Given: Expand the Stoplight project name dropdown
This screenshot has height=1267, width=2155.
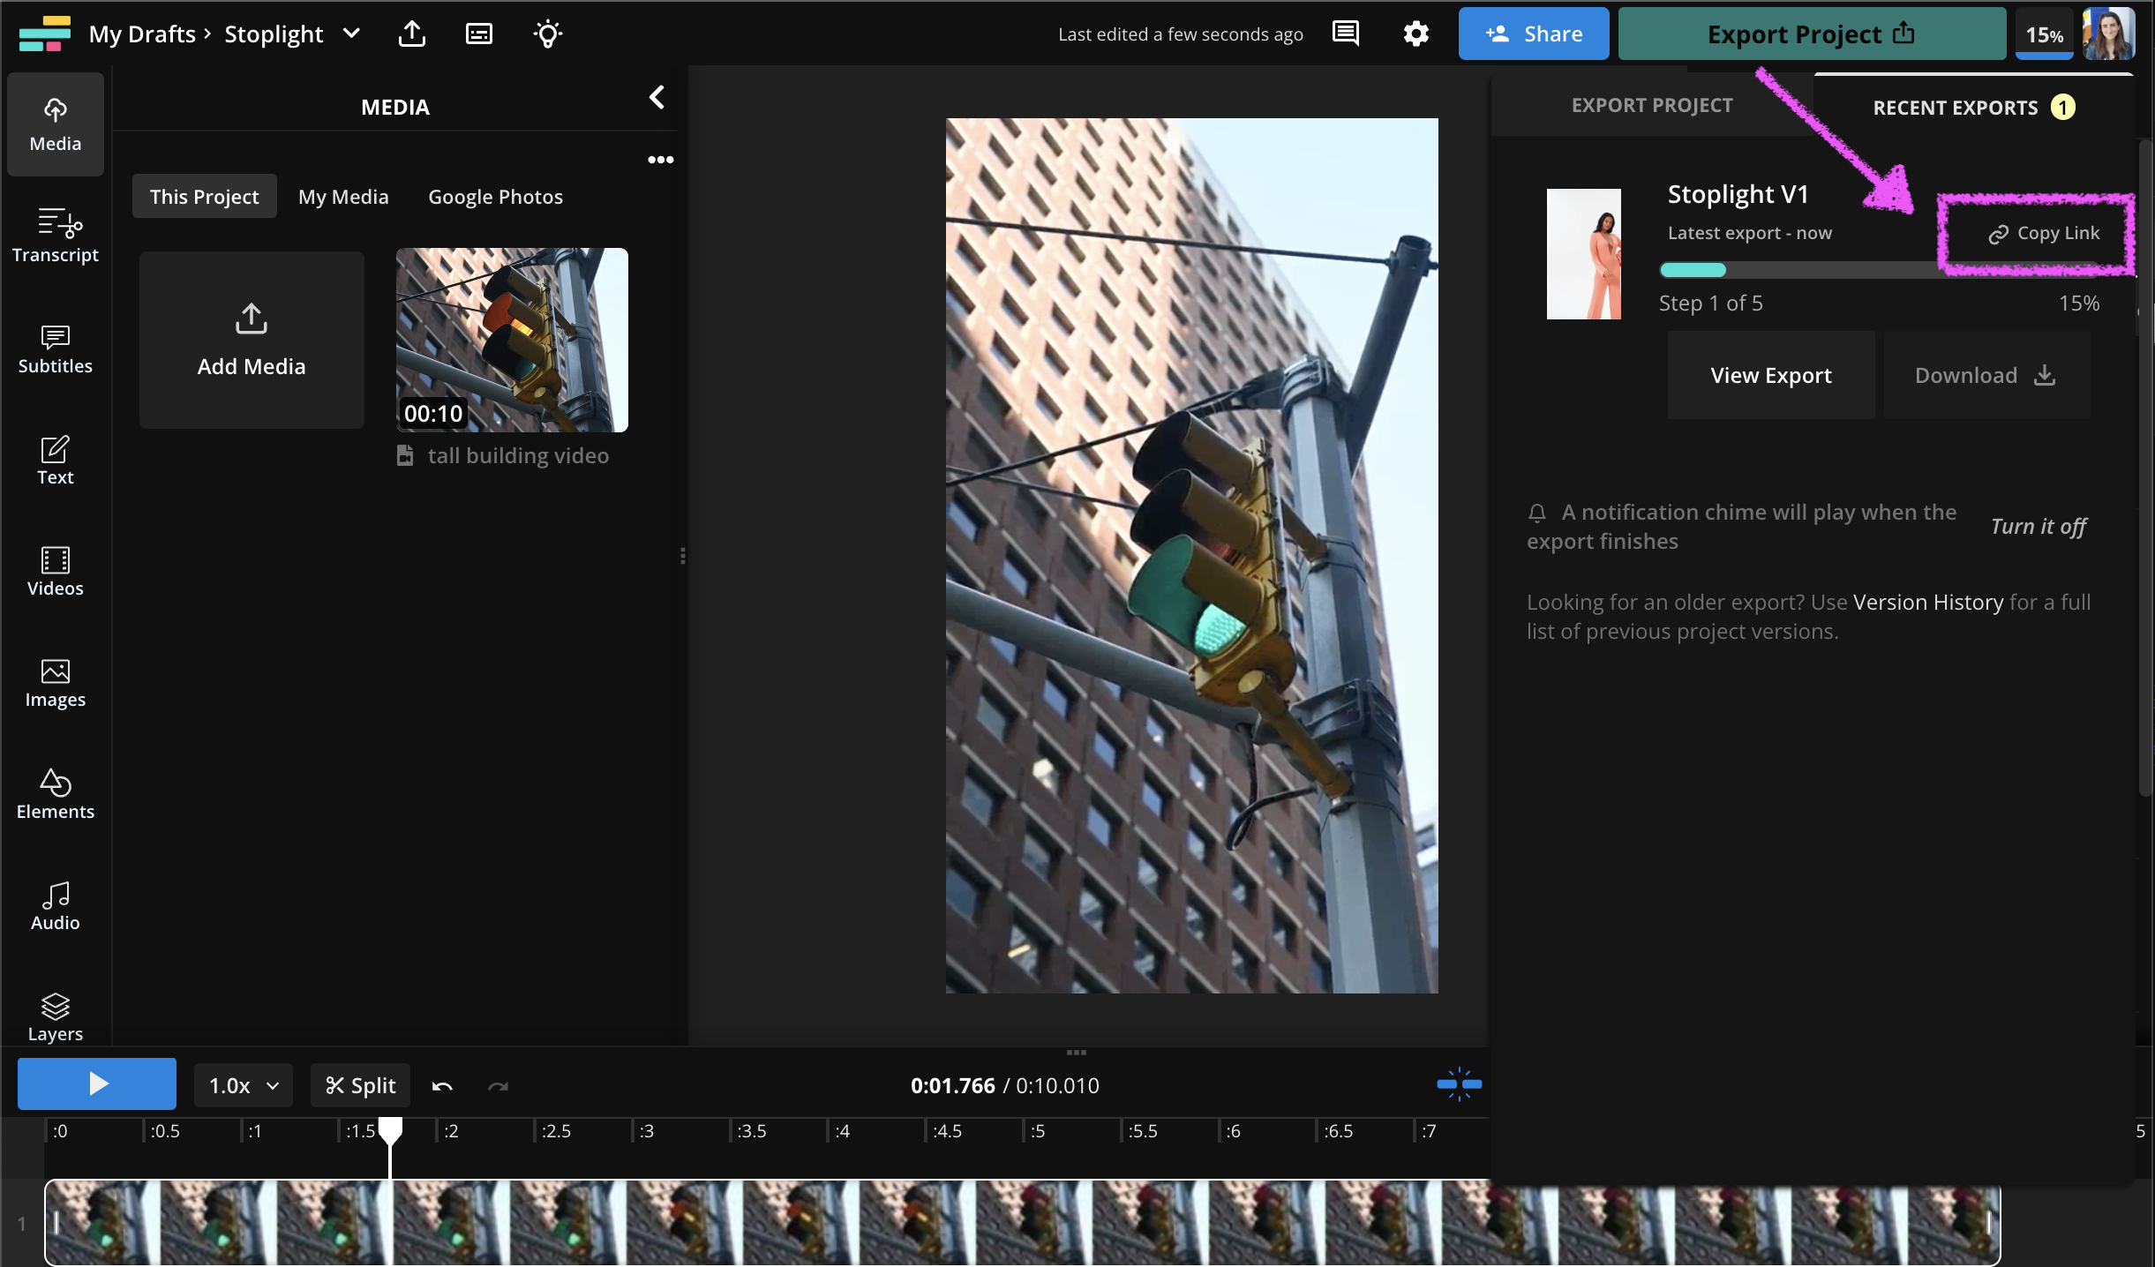Looking at the screenshot, I should pyautogui.click(x=351, y=34).
